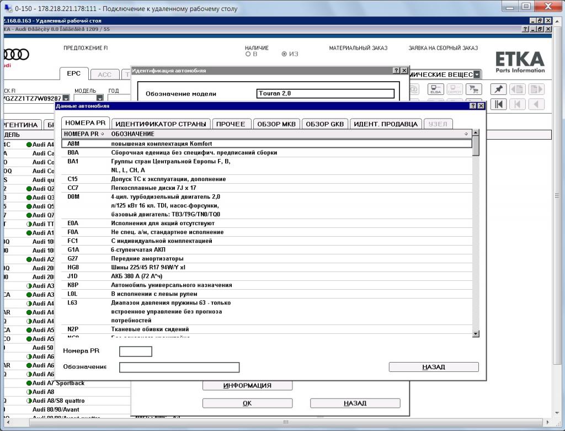
Task: Click the pushpin bookmark icon
Action: tap(498, 89)
